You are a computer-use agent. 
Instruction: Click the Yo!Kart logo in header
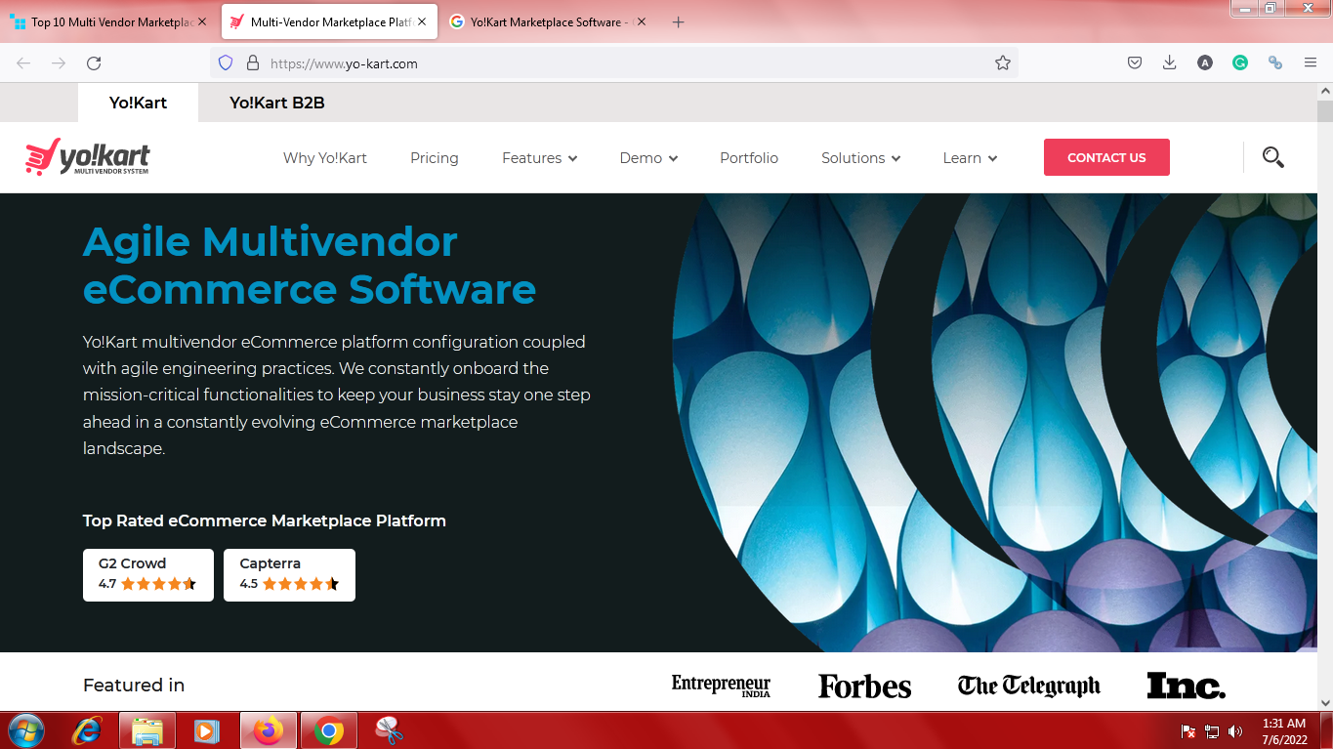click(88, 157)
